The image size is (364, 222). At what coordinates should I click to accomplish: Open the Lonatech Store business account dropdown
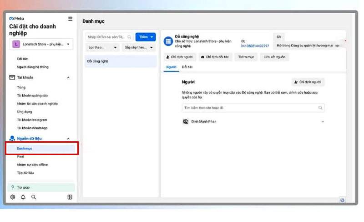coord(41,44)
